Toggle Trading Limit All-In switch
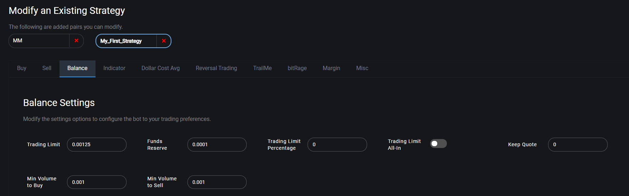Viewport: 629px width, 196px height. [x=438, y=143]
